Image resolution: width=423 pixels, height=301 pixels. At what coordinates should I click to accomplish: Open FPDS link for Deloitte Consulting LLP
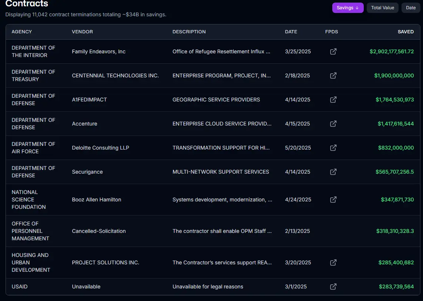pyautogui.click(x=333, y=148)
